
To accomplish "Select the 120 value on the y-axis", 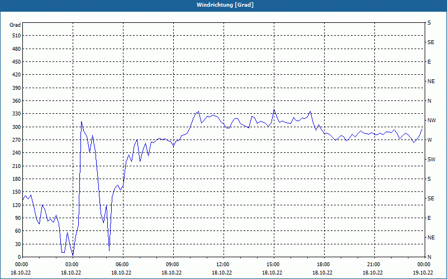I will click(17, 205).
